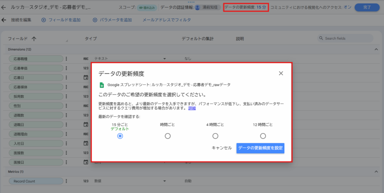Click the plus icon for パラメータを追加
Image resolution: width=384 pixels, height=193 pixels.
pyautogui.click(x=95, y=20)
